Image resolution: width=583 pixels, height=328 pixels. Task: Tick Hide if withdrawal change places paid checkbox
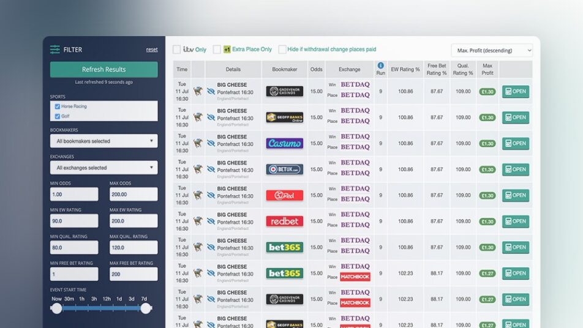tap(282, 50)
